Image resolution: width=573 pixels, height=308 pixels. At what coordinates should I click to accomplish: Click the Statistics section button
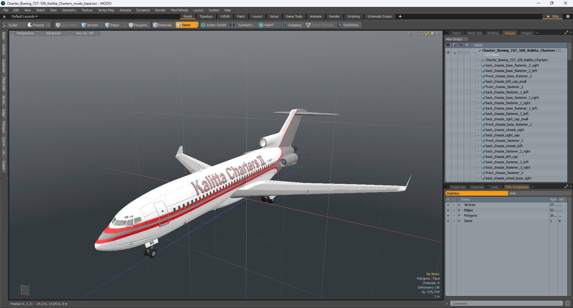(x=477, y=193)
